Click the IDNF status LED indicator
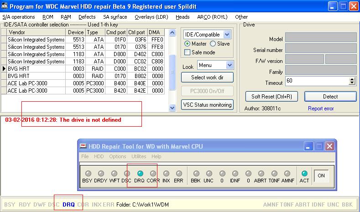This screenshot has height=212, width=360. (235, 173)
